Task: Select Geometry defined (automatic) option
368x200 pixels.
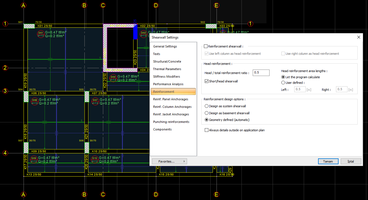Action: tap(207, 120)
